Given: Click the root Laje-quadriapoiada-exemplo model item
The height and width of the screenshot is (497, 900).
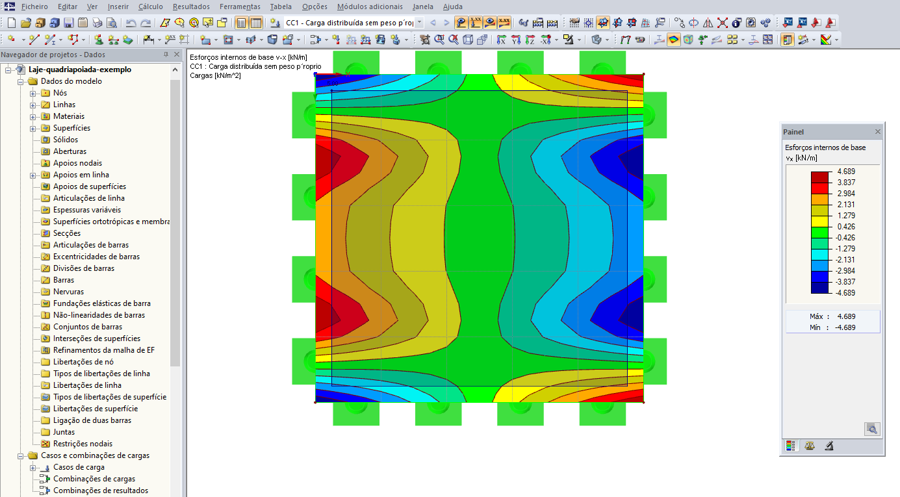Looking at the screenshot, I should pyautogui.click(x=80, y=70).
